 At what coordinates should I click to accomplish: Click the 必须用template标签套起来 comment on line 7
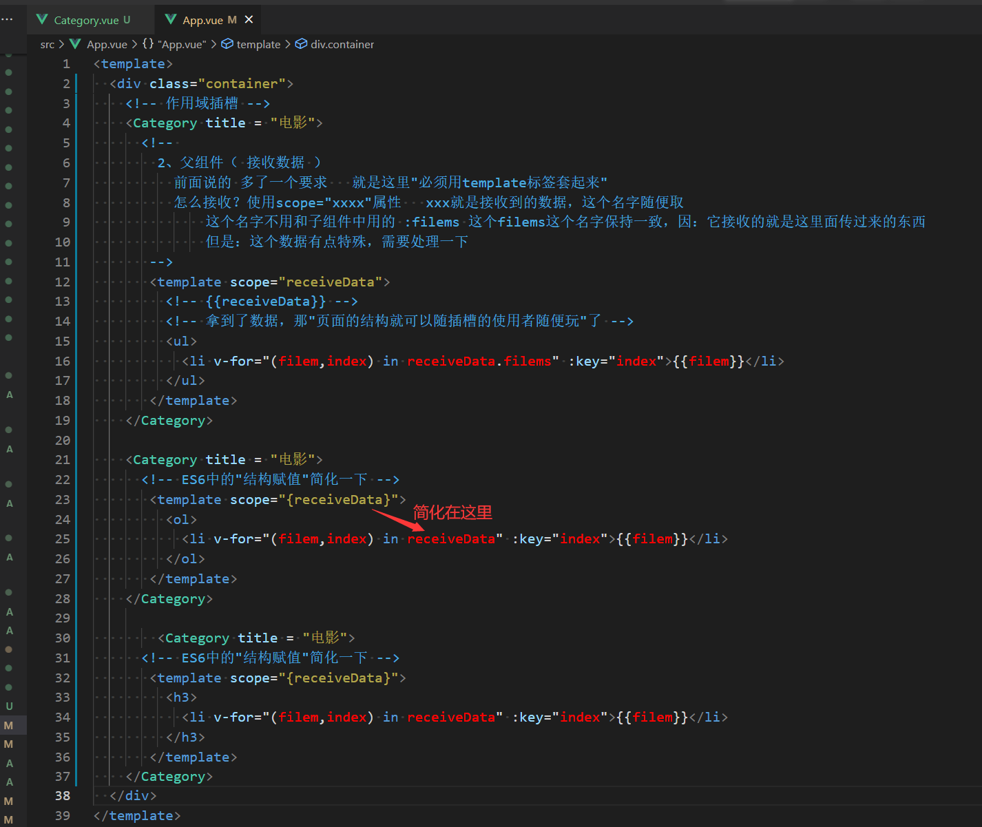click(510, 182)
